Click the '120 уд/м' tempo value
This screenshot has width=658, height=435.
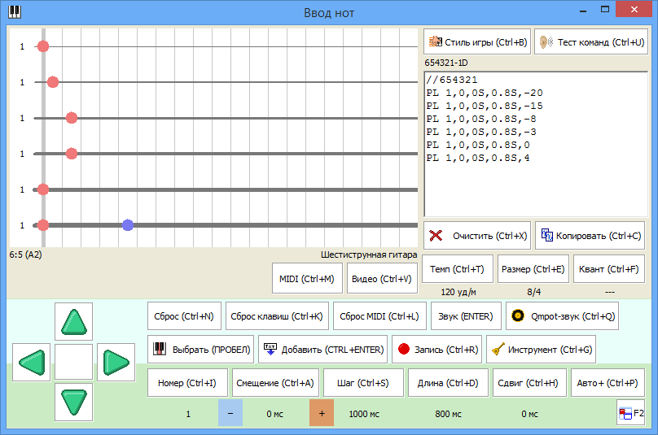[x=458, y=292]
